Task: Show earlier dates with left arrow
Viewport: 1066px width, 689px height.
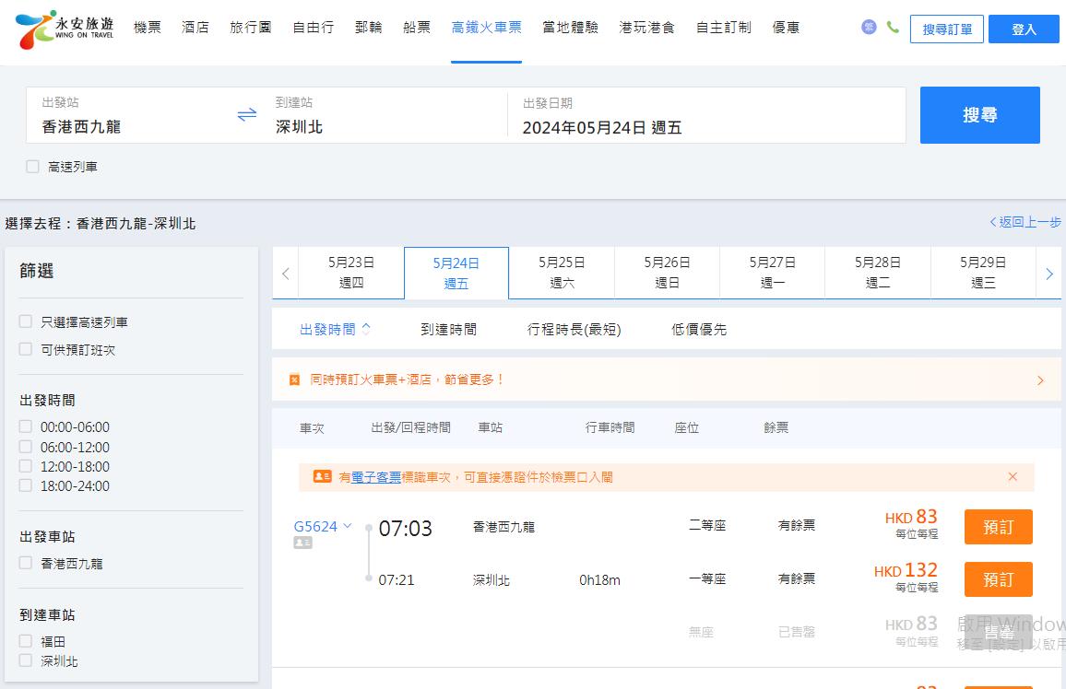Action: 286,274
